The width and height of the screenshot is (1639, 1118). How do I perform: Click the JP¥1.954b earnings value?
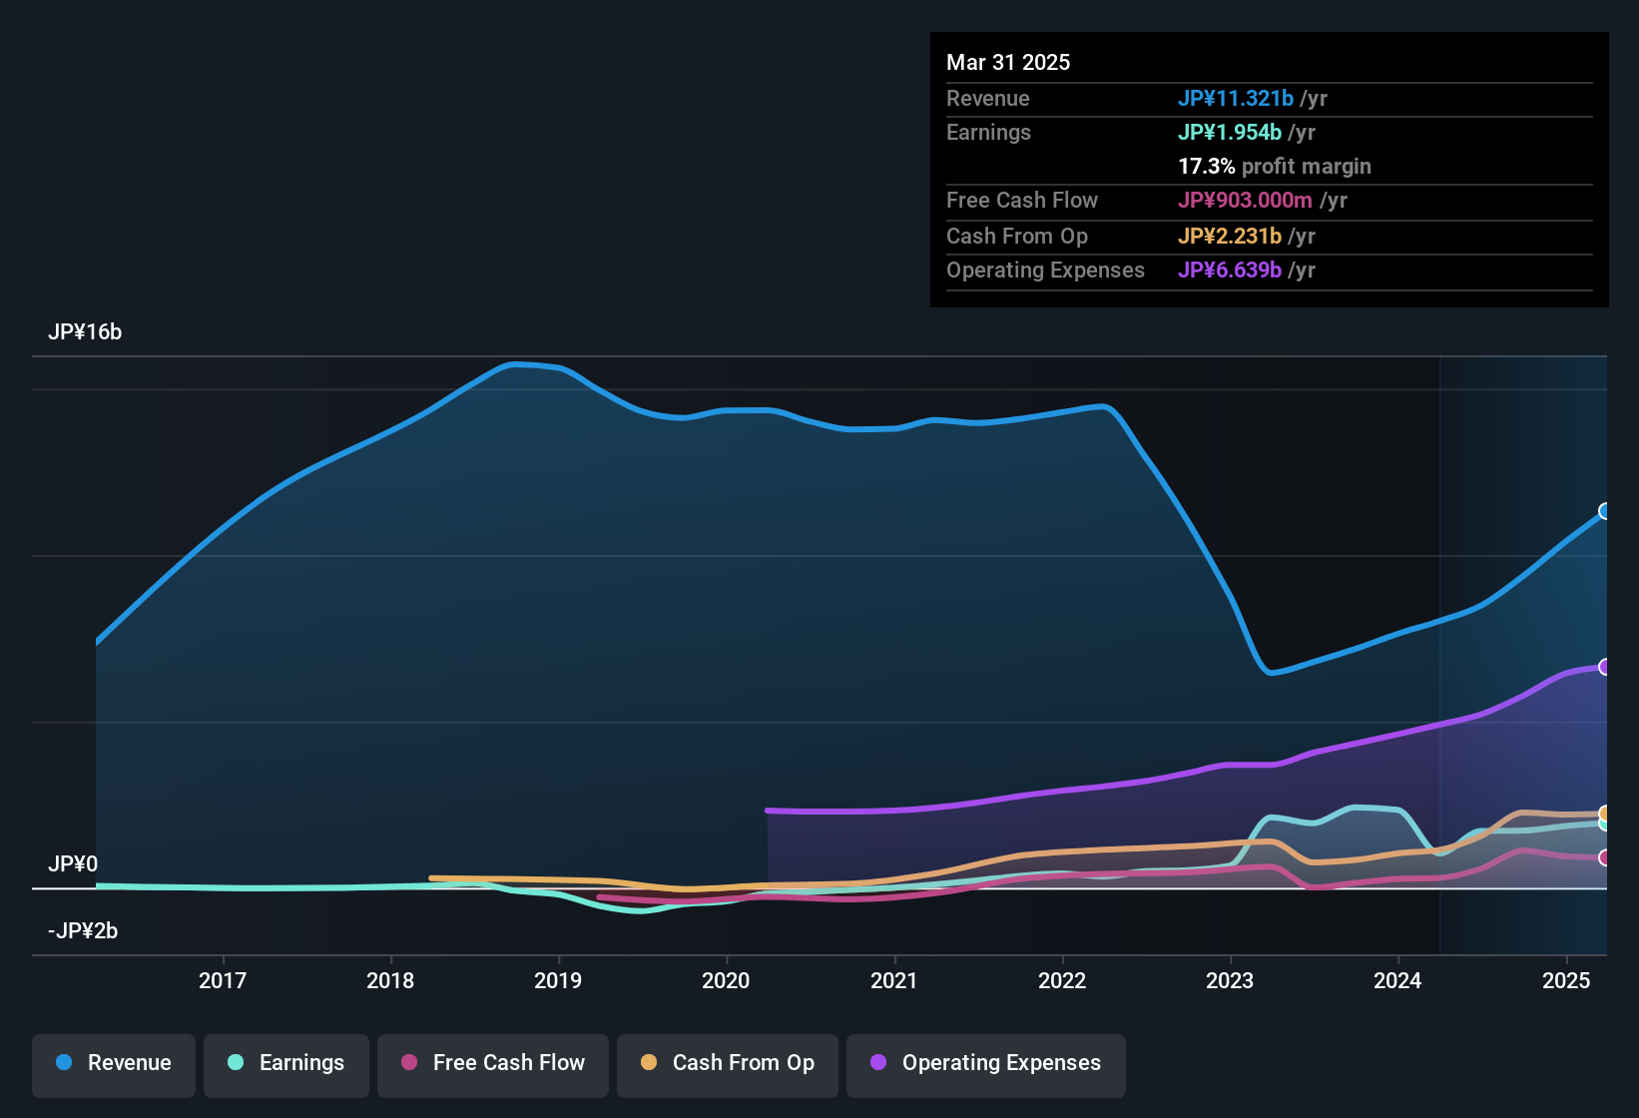(1230, 132)
